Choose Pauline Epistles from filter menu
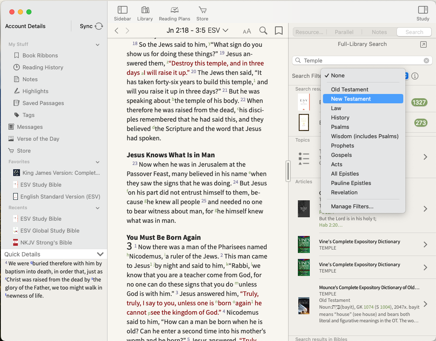The width and height of the screenshot is (436, 341). pos(351,183)
